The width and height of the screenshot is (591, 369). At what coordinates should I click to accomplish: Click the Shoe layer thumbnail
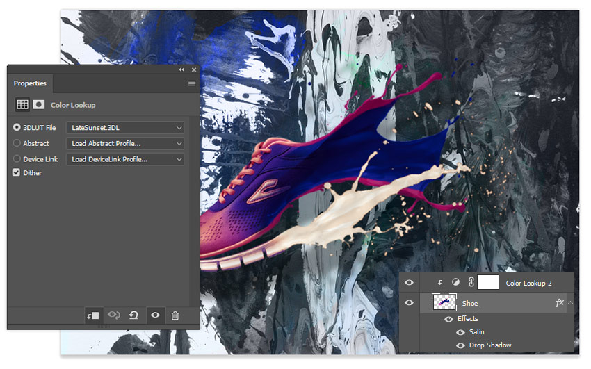(444, 302)
